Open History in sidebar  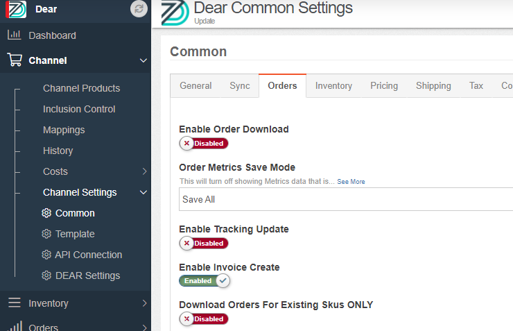[x=58, y=151]
